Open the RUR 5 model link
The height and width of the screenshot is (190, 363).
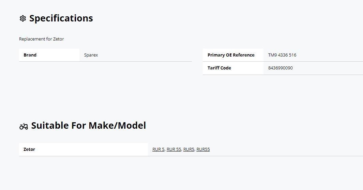coord(158,149)
